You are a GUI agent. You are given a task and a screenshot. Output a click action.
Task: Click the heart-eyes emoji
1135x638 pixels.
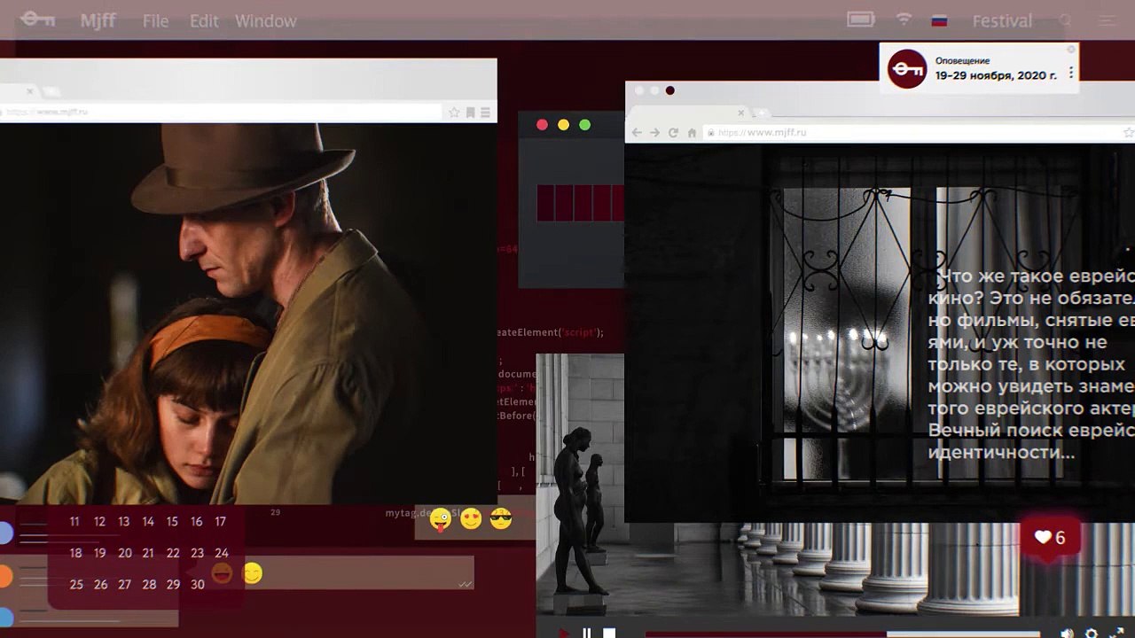[471, 518]
